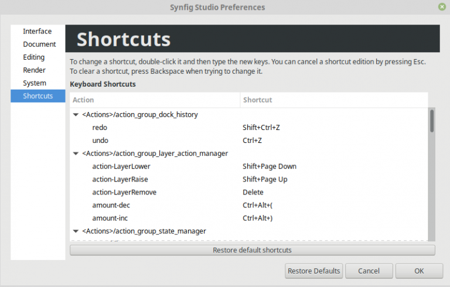Cancel the preferences dialog
This screenshot has width=450, height=287.
(369, 271)
